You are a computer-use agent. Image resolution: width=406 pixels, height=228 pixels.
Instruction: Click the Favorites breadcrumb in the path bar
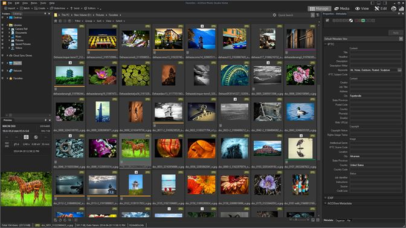113,15
